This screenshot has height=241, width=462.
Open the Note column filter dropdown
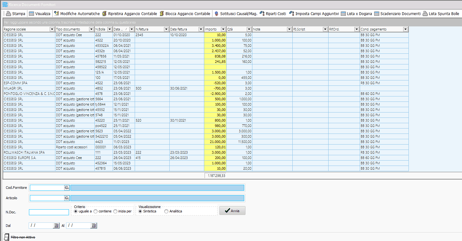click(289, 29)
